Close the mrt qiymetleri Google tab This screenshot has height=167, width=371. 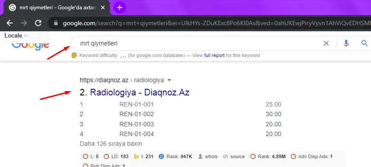[103, 8]
